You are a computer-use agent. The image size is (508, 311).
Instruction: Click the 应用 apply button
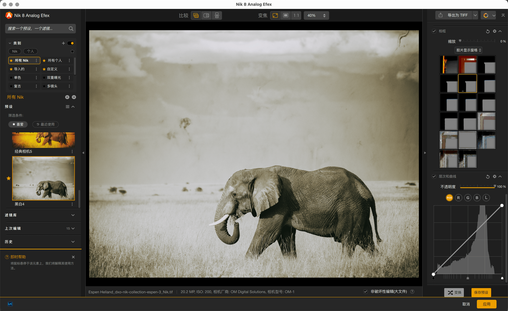(487, 304)
